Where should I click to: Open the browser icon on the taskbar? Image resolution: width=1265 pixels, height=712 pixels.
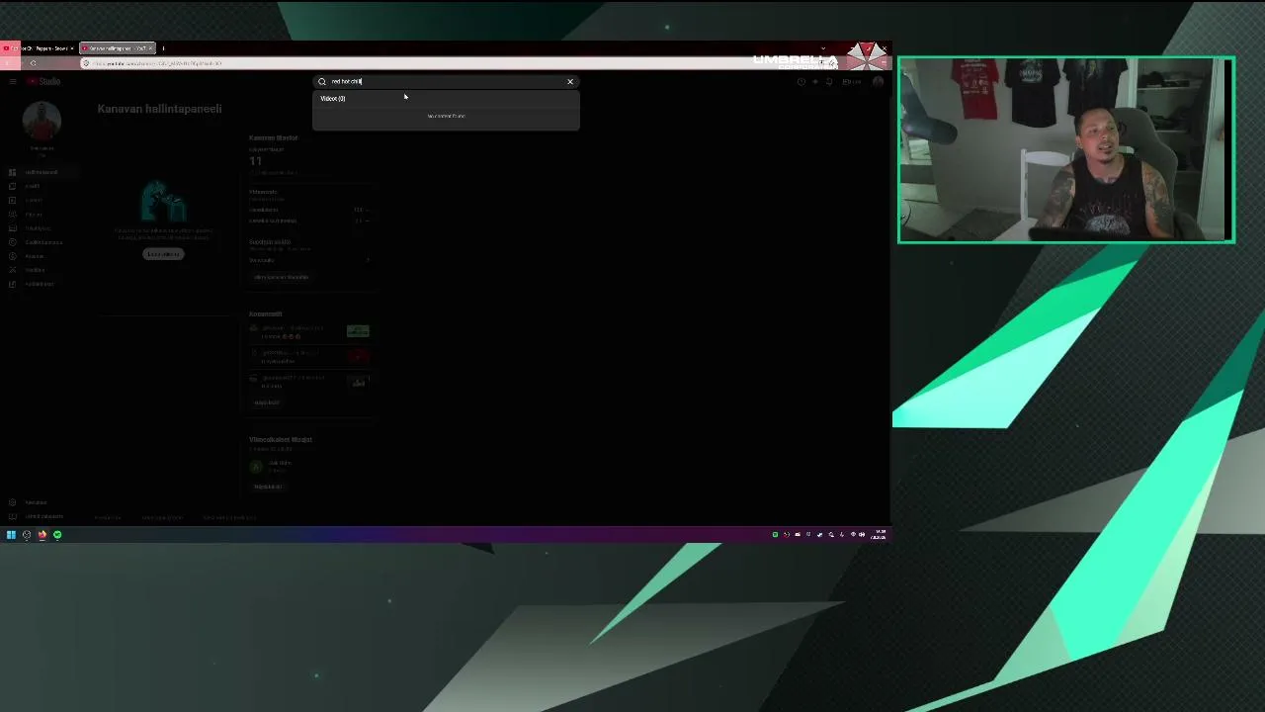pos(42,535)
